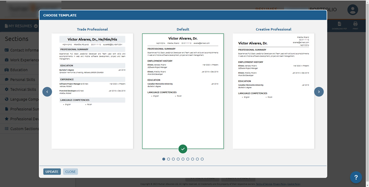Select the second carousel page dot

coord(169,159)
